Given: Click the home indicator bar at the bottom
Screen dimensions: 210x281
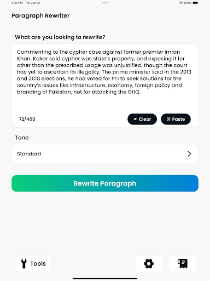Looking at the screenshot, I should point(105,278).
